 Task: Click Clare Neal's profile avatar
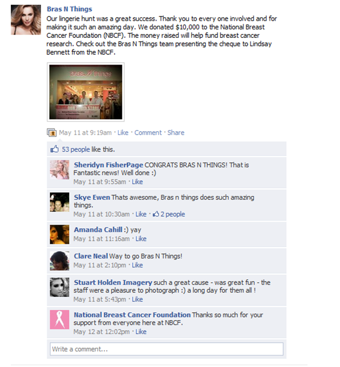[x=59, y=261]
